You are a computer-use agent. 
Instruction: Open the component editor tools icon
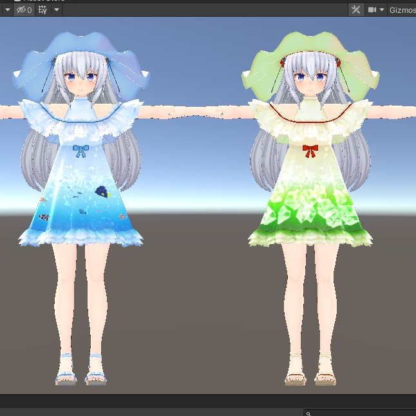[x=355, y=10]
